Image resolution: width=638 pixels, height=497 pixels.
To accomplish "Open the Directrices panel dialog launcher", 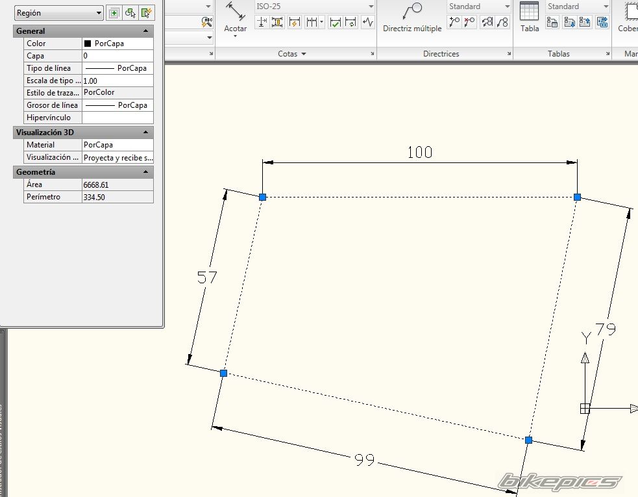I will click(508, 55).
